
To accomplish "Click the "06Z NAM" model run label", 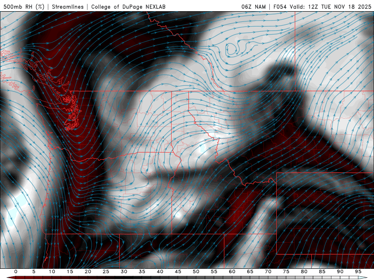I will coord(253,7).
